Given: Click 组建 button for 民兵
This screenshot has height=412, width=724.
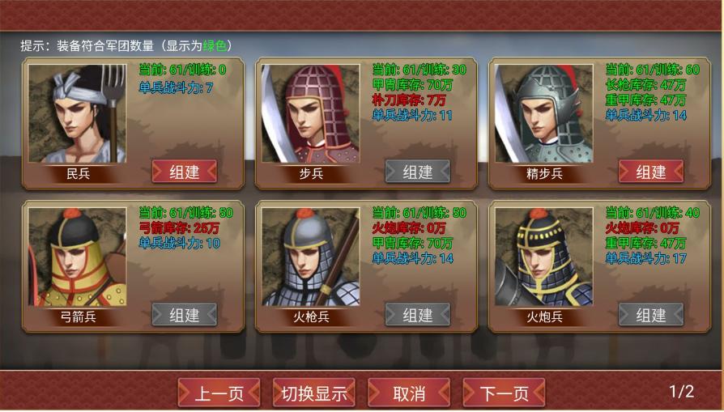Looking at the screenshot, I should 185,172.
